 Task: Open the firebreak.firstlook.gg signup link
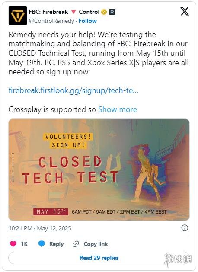(x=73, y=90)
